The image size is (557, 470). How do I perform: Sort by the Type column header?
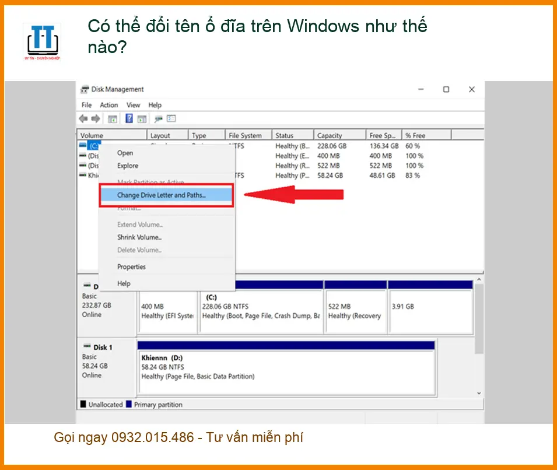[x=206, y=135]
